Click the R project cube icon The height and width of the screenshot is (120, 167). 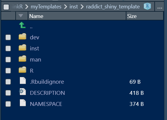pos(147,6)
